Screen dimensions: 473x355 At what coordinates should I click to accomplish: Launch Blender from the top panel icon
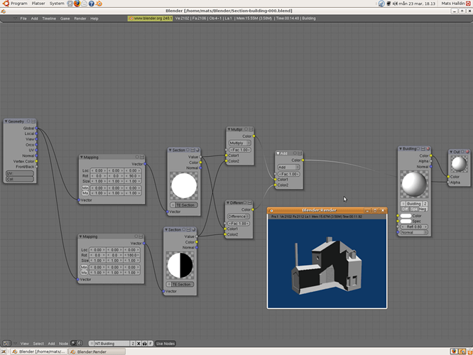coord(99,4)
